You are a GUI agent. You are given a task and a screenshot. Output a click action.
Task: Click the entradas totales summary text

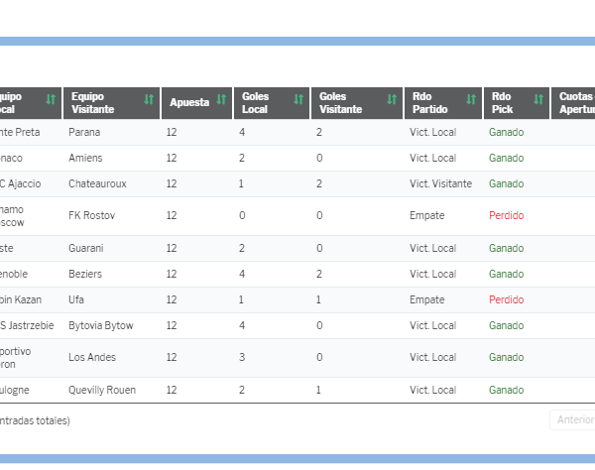35,420
